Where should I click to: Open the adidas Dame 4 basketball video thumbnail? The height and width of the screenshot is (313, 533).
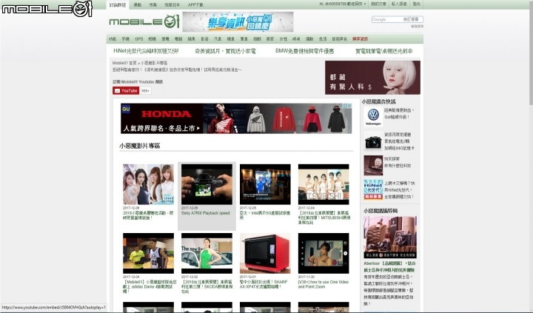tap(148, 254)
